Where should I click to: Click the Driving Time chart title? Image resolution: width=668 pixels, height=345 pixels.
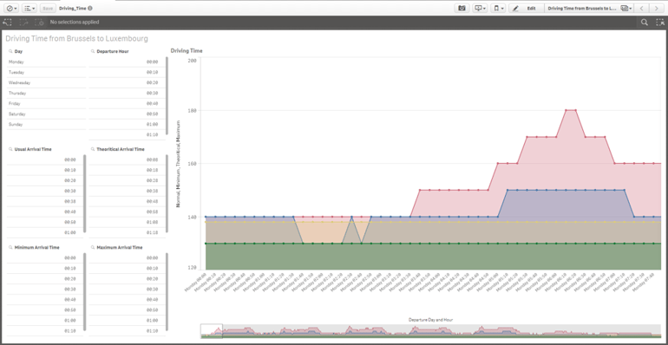pyautogui.click(x=187, y=50)
